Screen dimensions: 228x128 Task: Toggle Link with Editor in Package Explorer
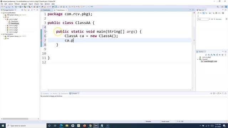(25, 10)
